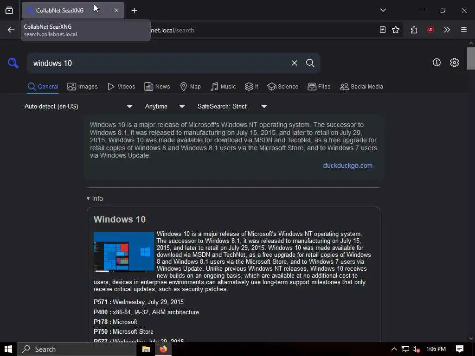Submit search with the magnifier button
This screenshot has height=356, width=475.
click(310, 63)
